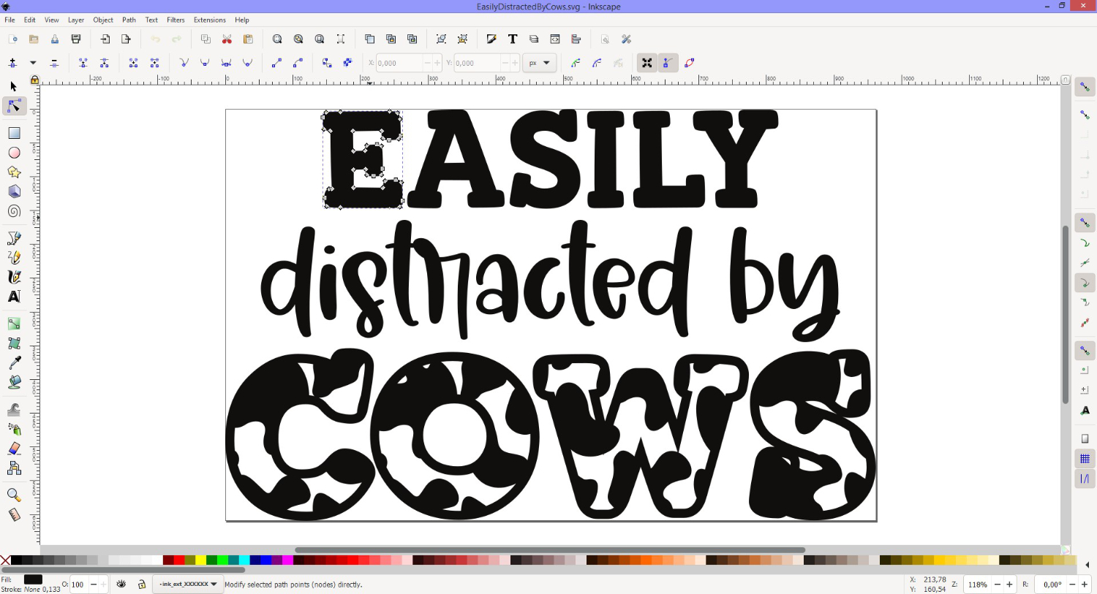Toggle show Bezier handles of nodes
The width and height of the screenshot is (1097, 594).
pos(668,63)
